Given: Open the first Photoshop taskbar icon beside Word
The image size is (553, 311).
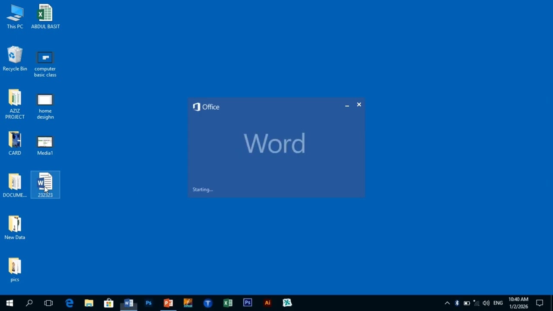Looking at the screenshot, I should pos(148,303).
